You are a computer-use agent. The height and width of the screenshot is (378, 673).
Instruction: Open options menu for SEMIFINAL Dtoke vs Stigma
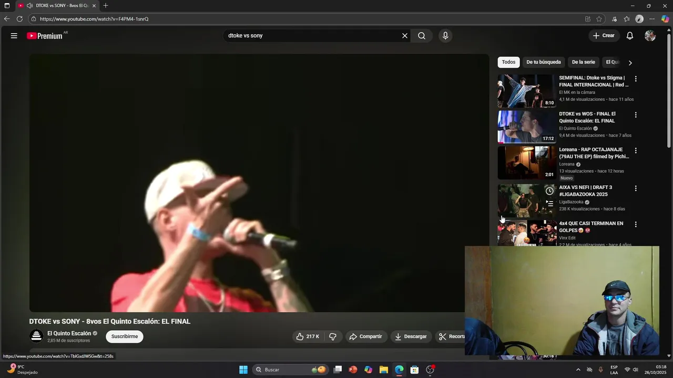(636, 79)
